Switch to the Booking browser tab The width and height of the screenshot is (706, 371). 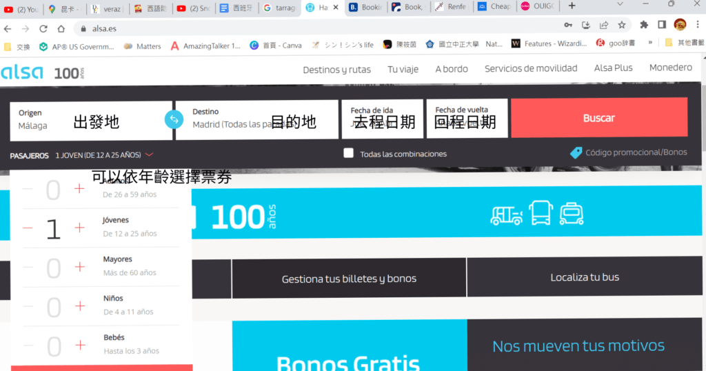[x=366, y=7]
